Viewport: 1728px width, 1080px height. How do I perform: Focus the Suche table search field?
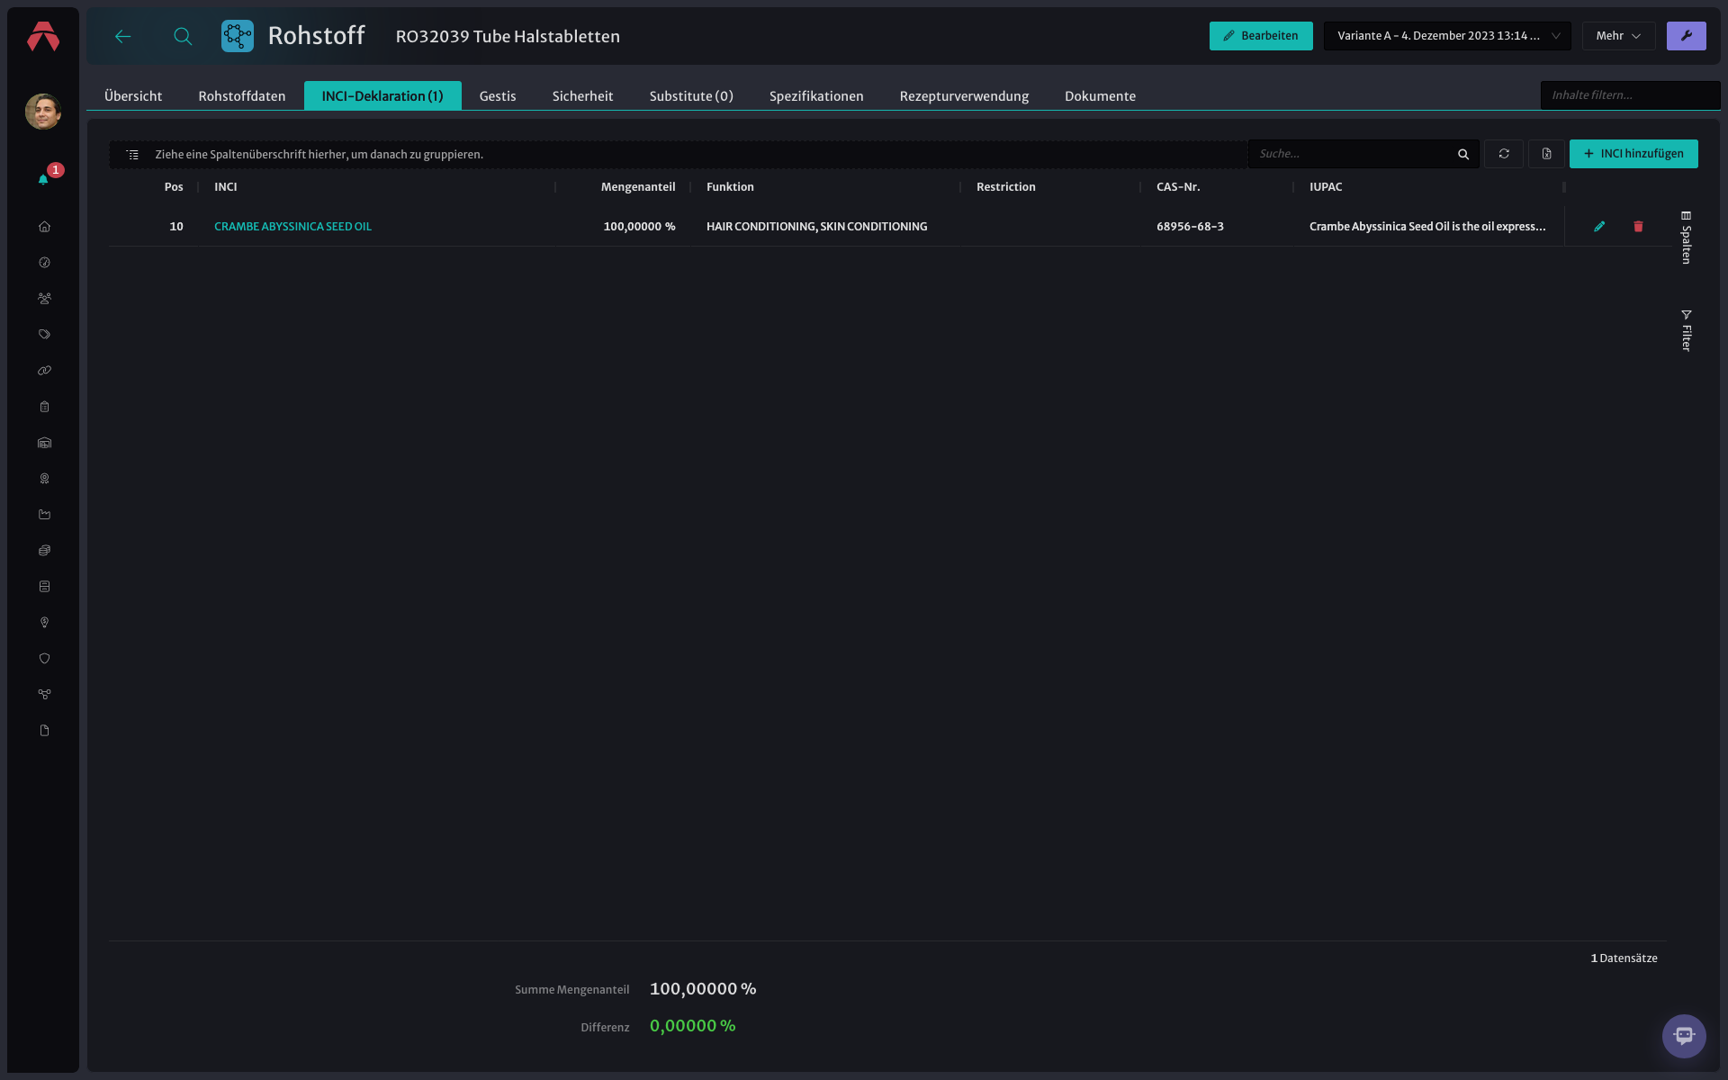point(1354,154)
